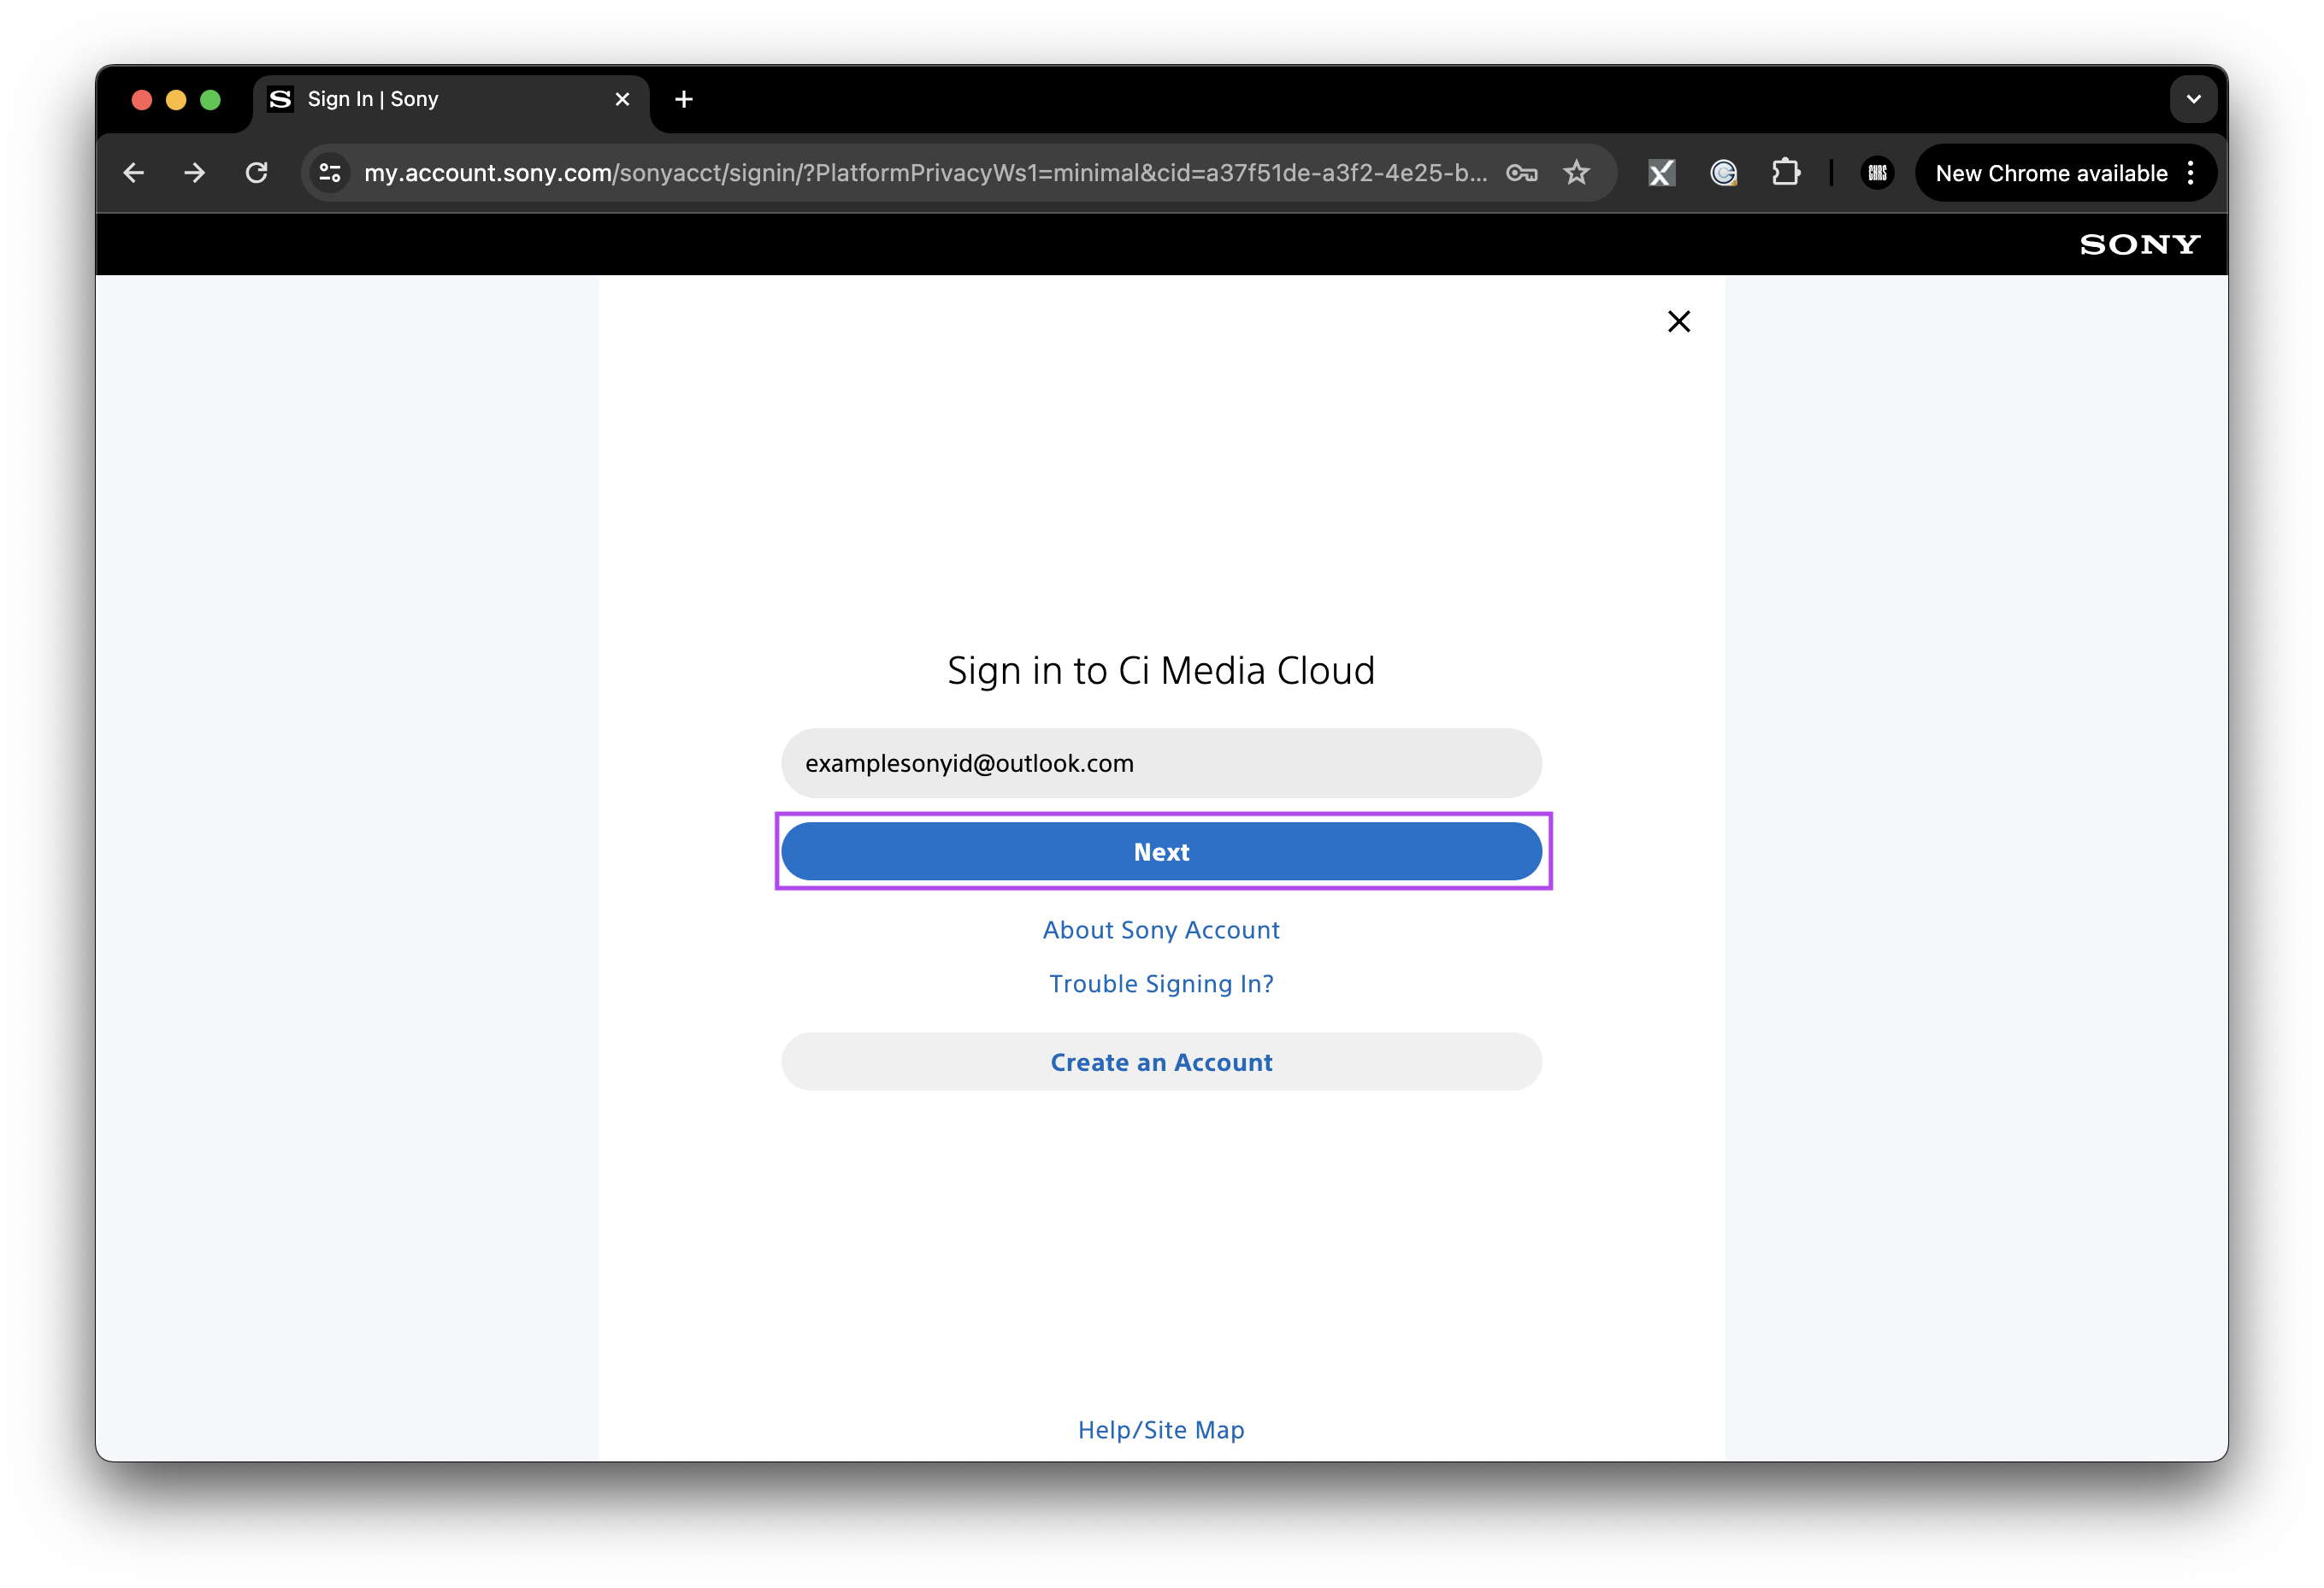Screen dimensions: 2324x1588
Task: Open the Grammarly extension icon
Action: pos(1723,172)
